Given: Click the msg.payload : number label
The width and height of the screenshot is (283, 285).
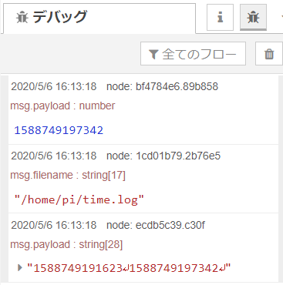Looking at the screenshot, I should coord(62,106).
